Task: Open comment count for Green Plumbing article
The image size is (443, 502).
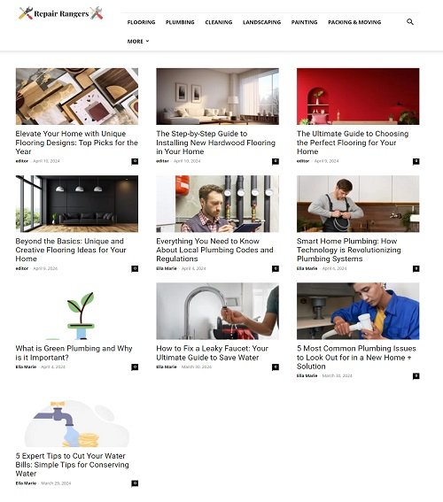Action: pyautogui.click(x=135, y=367)
